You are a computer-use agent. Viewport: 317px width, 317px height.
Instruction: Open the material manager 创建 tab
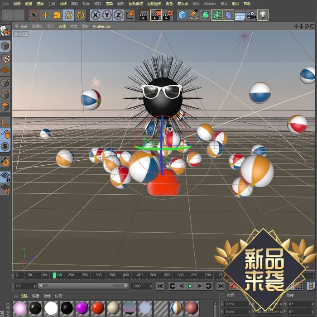pos(24,296)
